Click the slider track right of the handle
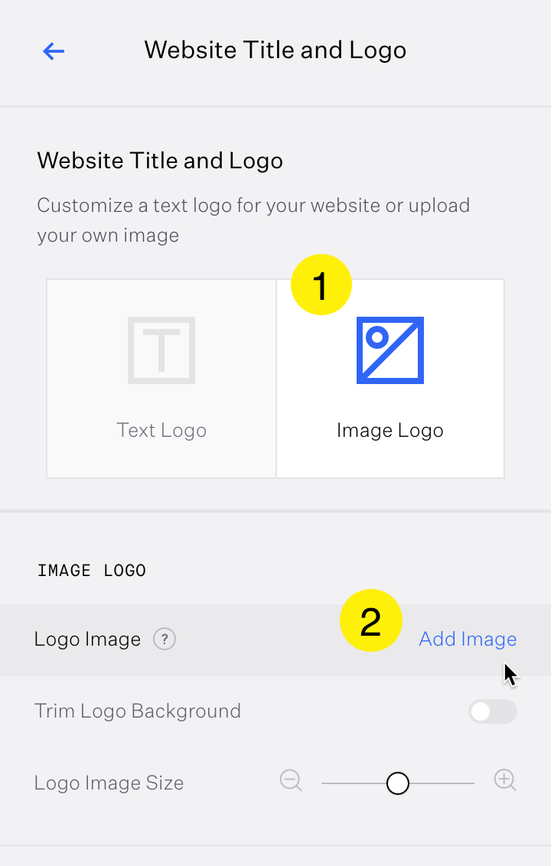The width and height of the screenshot is (554, 866). 442,783
